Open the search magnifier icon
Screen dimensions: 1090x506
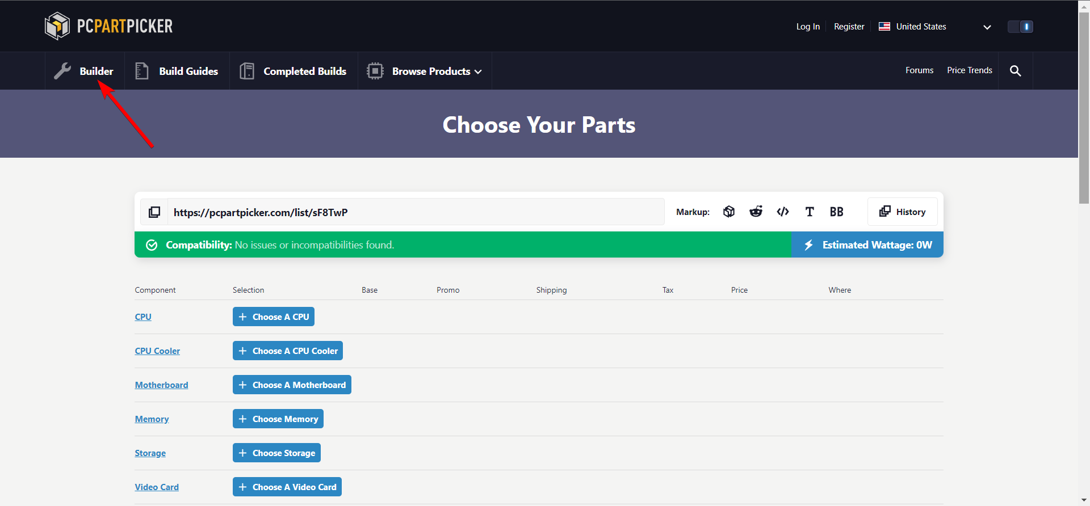point(1016,71)
